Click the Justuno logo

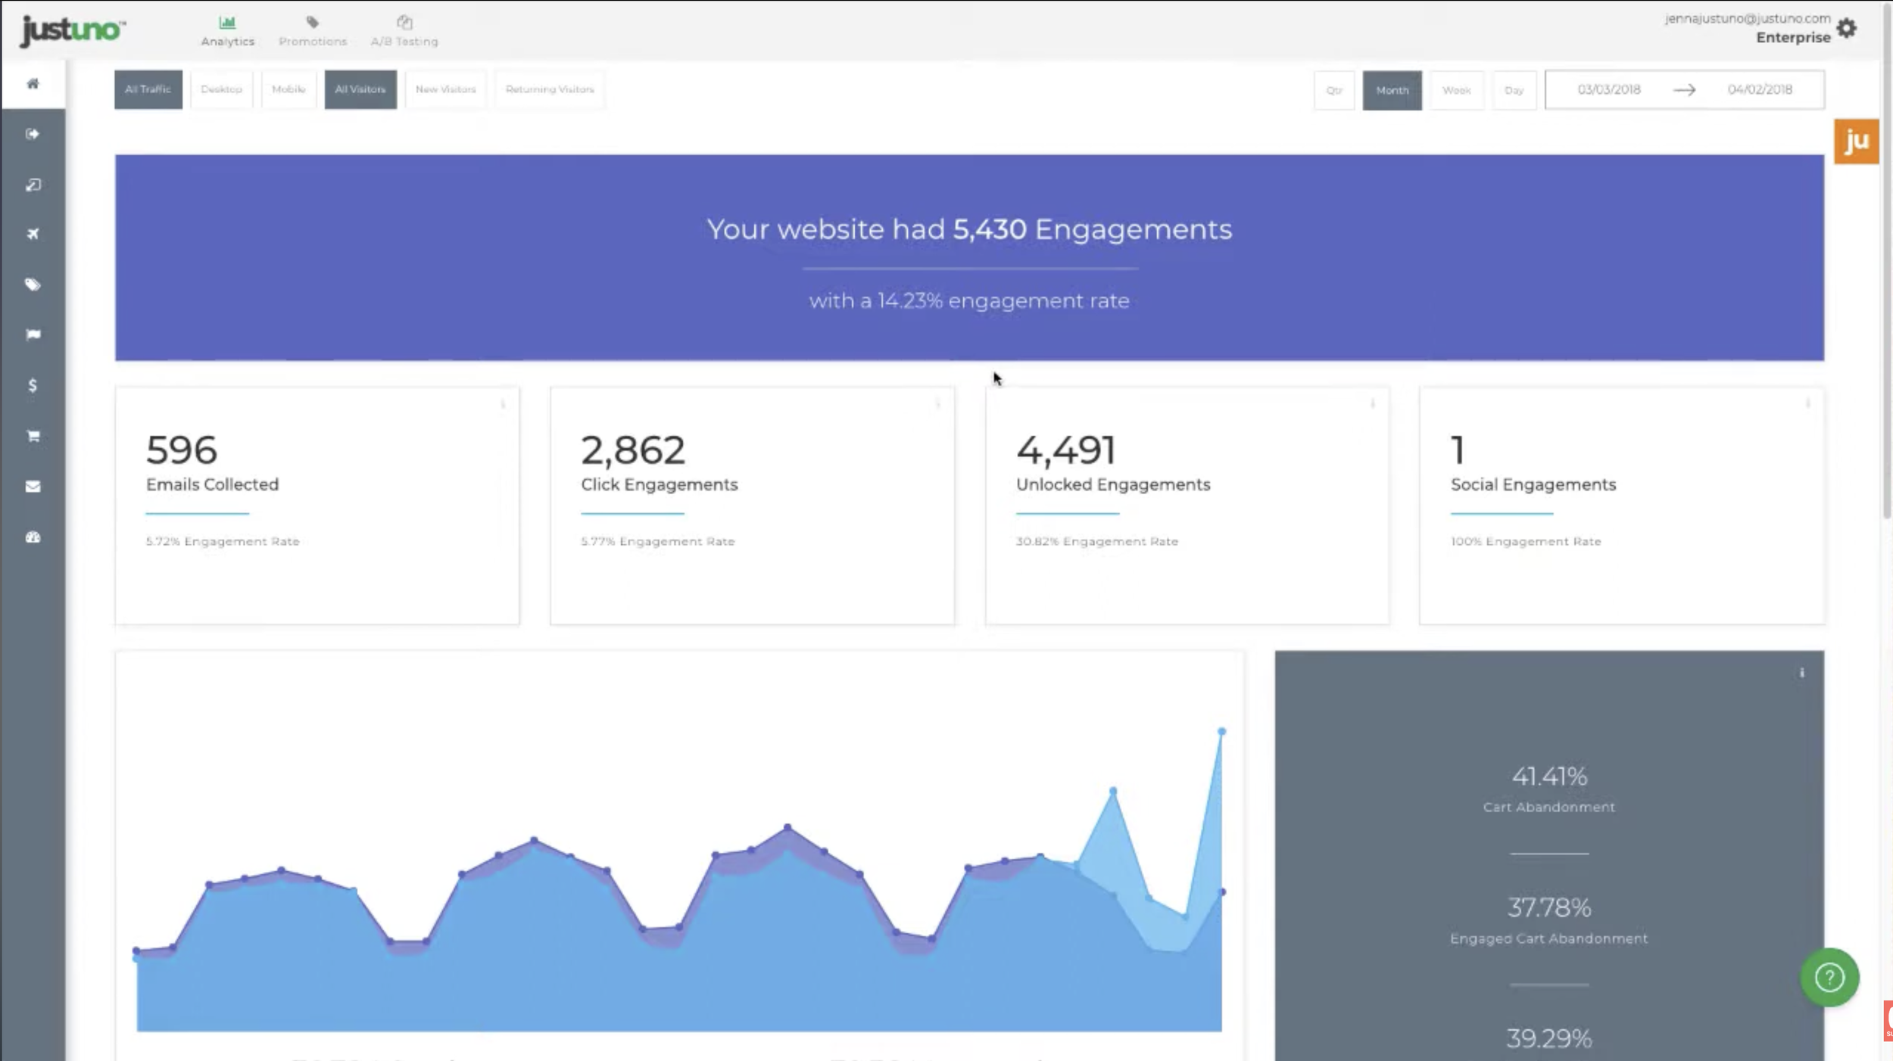pyautogui.click(x=73, y=31)
